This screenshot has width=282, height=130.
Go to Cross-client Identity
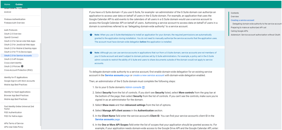(13, 63)
